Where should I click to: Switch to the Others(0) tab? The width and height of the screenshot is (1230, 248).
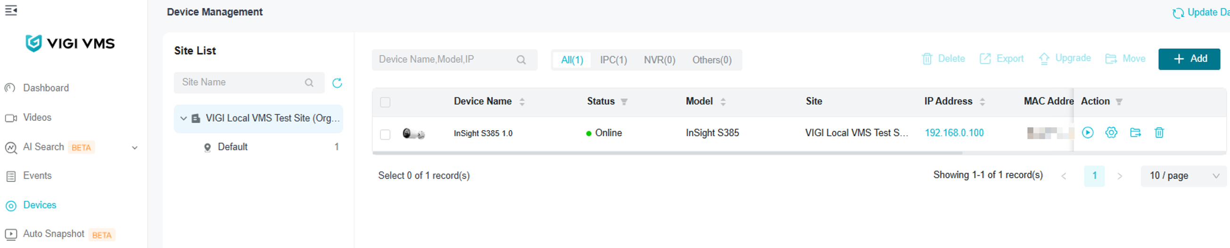click(712, 60)
